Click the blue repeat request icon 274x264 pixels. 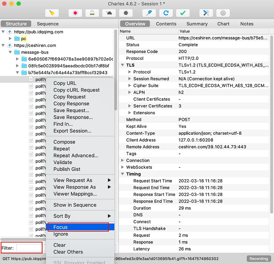(166, 13)
